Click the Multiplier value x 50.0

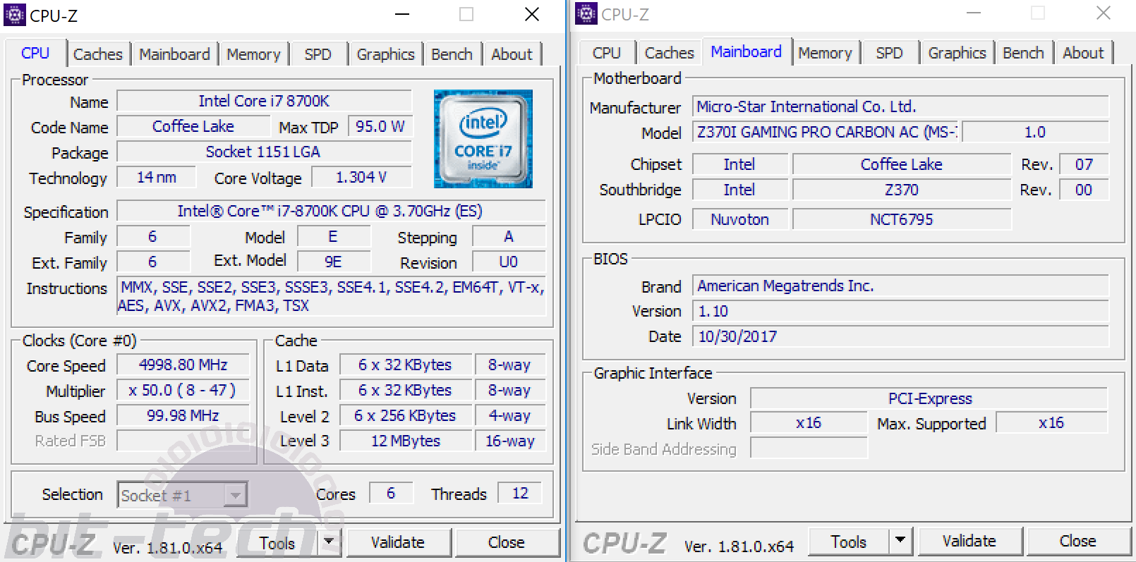click(x=183, y=390)
